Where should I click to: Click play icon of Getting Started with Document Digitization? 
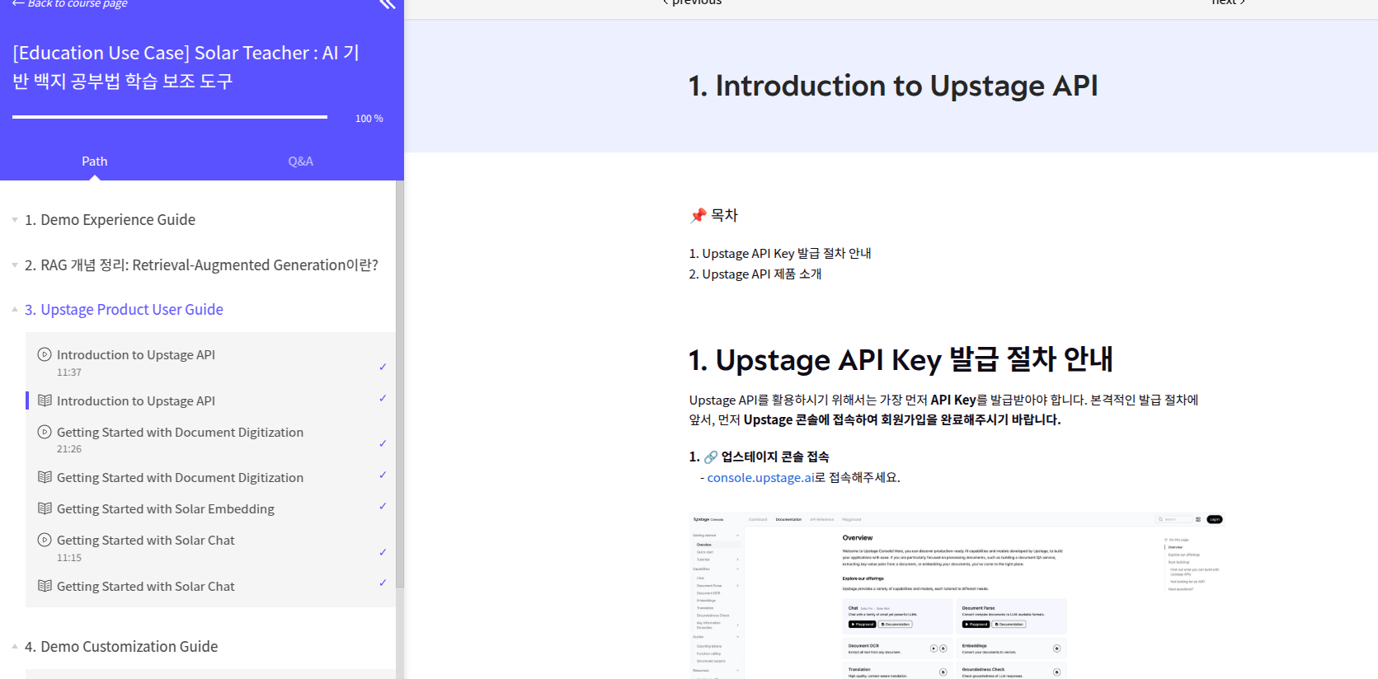pos(45,432)
